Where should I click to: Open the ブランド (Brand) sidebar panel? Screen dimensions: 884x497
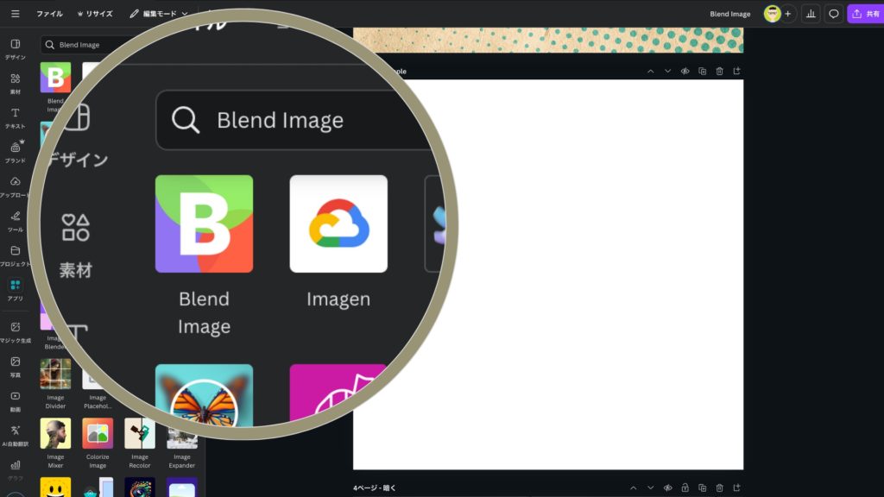pos(15,152)
